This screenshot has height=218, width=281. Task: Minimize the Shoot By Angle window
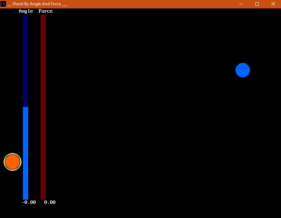click(x=241, y=4)
